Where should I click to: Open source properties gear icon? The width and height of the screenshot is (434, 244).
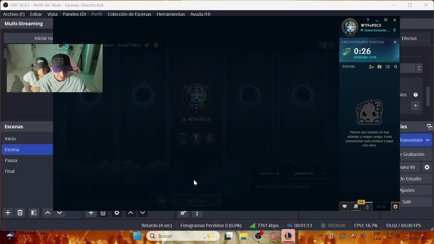117,213
